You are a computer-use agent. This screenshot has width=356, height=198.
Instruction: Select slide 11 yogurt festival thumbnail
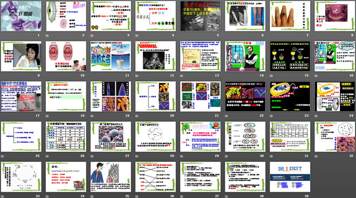111,56
